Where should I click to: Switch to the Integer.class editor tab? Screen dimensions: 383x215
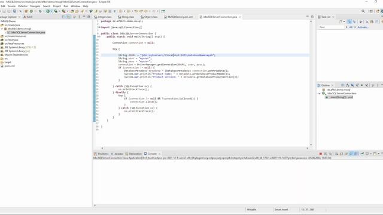point(103,17)
